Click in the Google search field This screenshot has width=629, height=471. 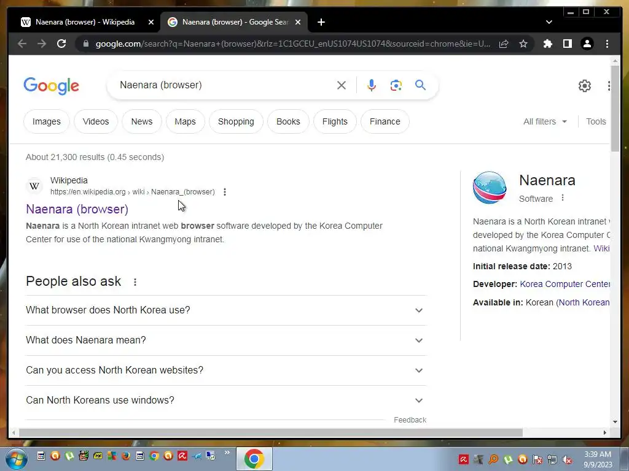tap(225, 85)
